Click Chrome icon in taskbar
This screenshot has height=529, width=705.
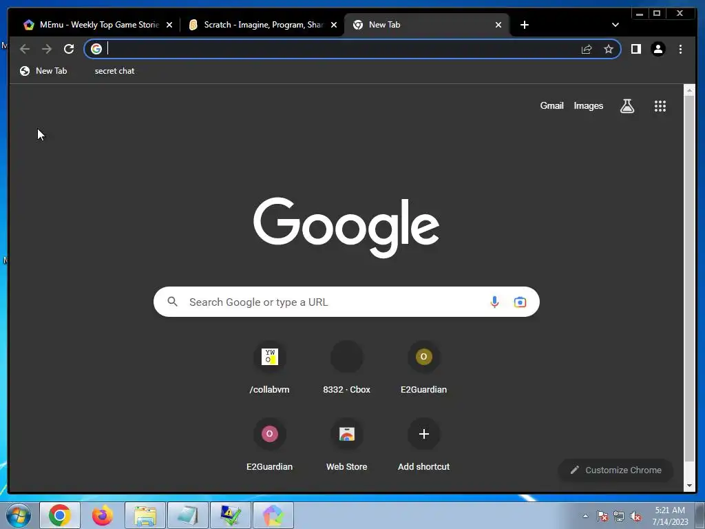[60, 515]
